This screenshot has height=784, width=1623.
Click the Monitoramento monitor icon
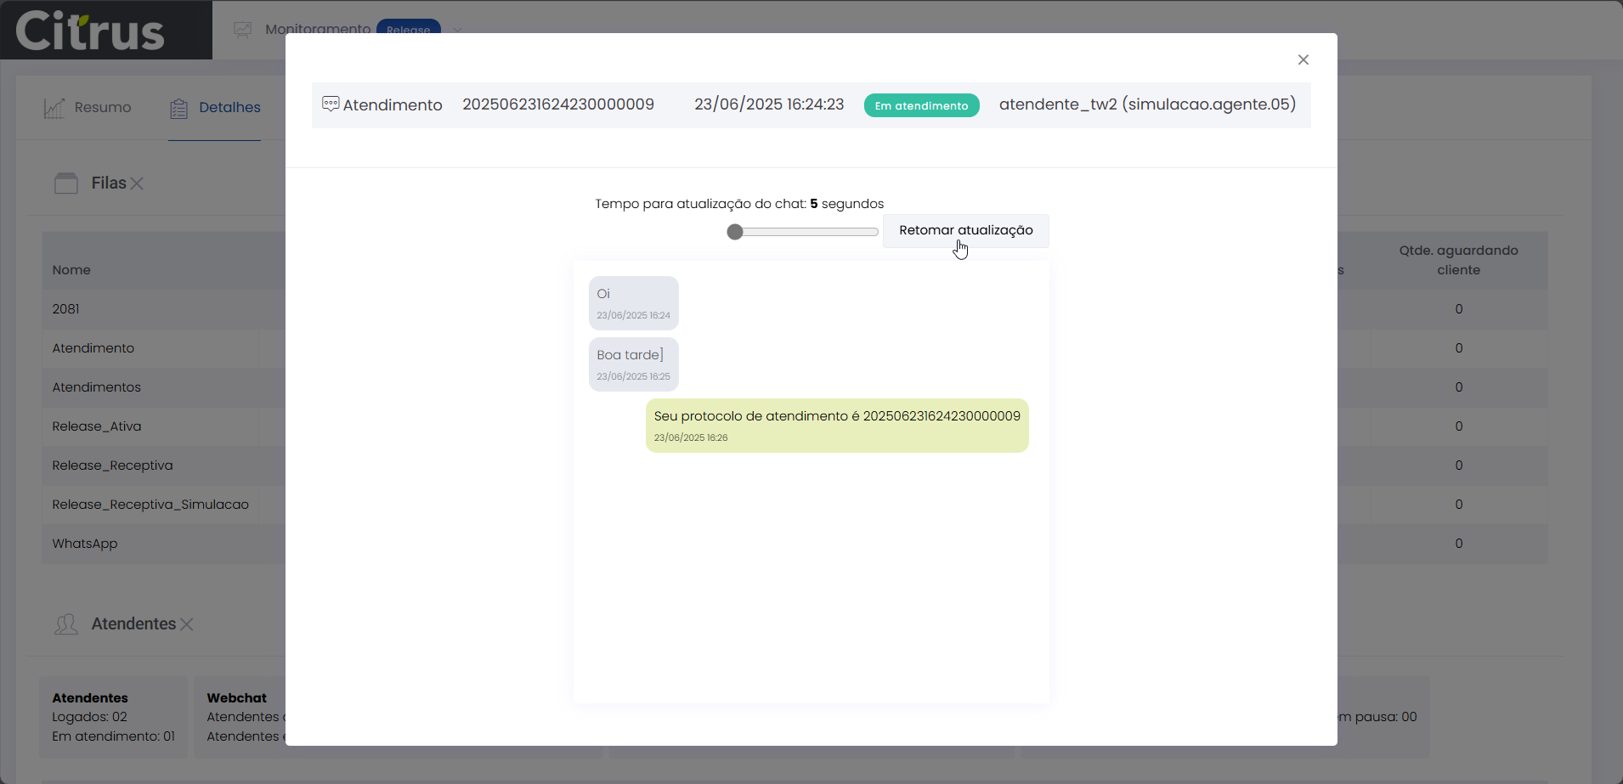[243, 30]
